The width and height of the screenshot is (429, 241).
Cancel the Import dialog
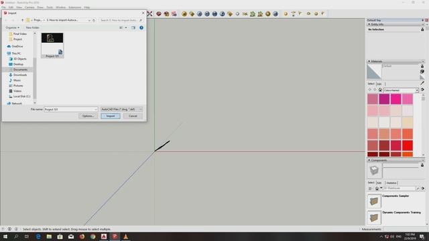[x=133, y=116]
